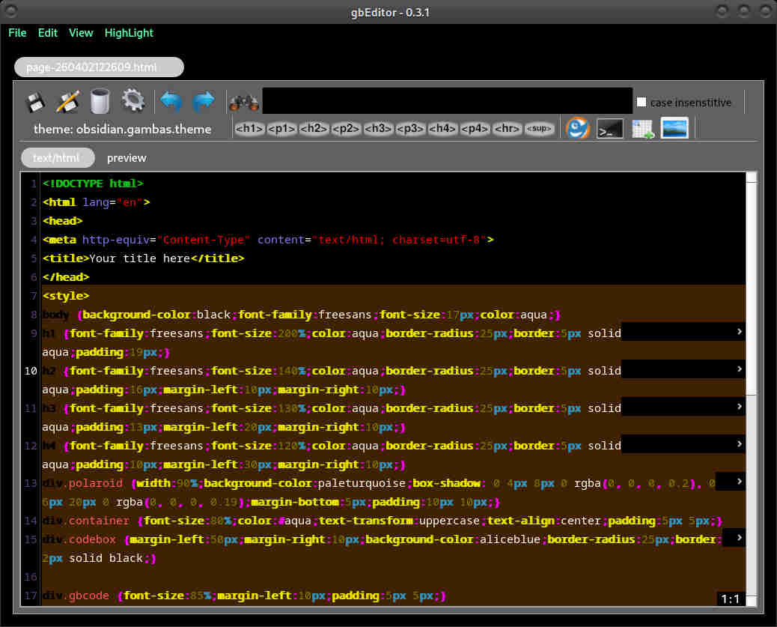
Task: Click the binoculars search icon
Action: (x=243, y=102)
